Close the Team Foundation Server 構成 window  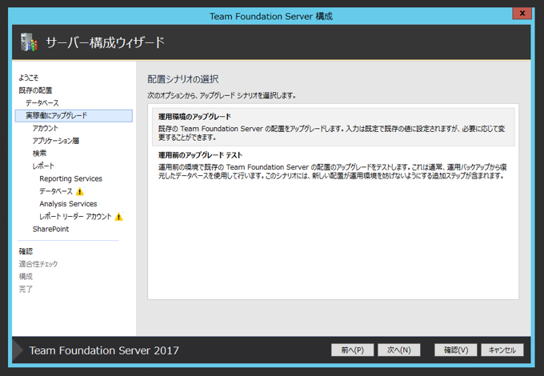[x=522, y=13]
